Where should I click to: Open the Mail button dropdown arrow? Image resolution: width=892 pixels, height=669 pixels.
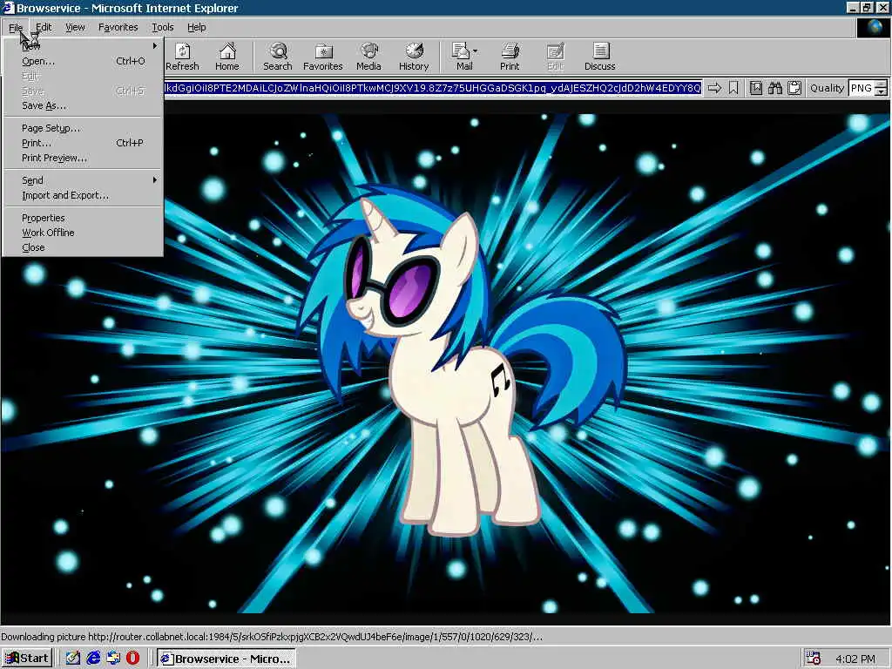coord(475,51)
